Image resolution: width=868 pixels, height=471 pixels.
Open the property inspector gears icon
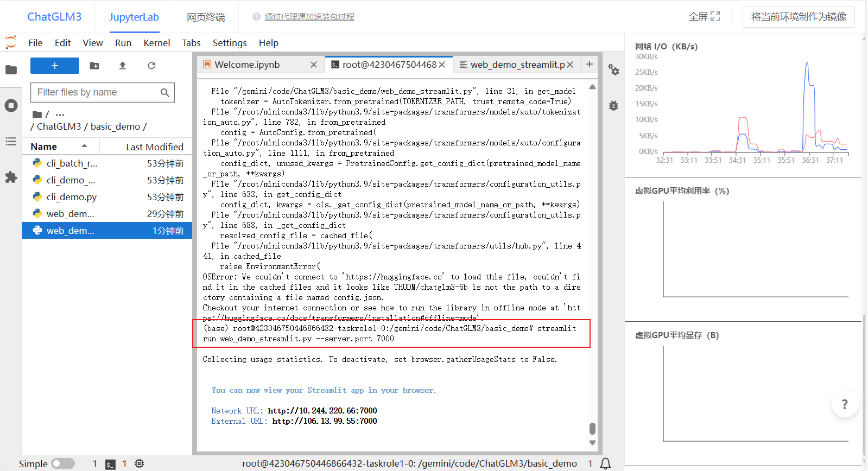point(613,69)
